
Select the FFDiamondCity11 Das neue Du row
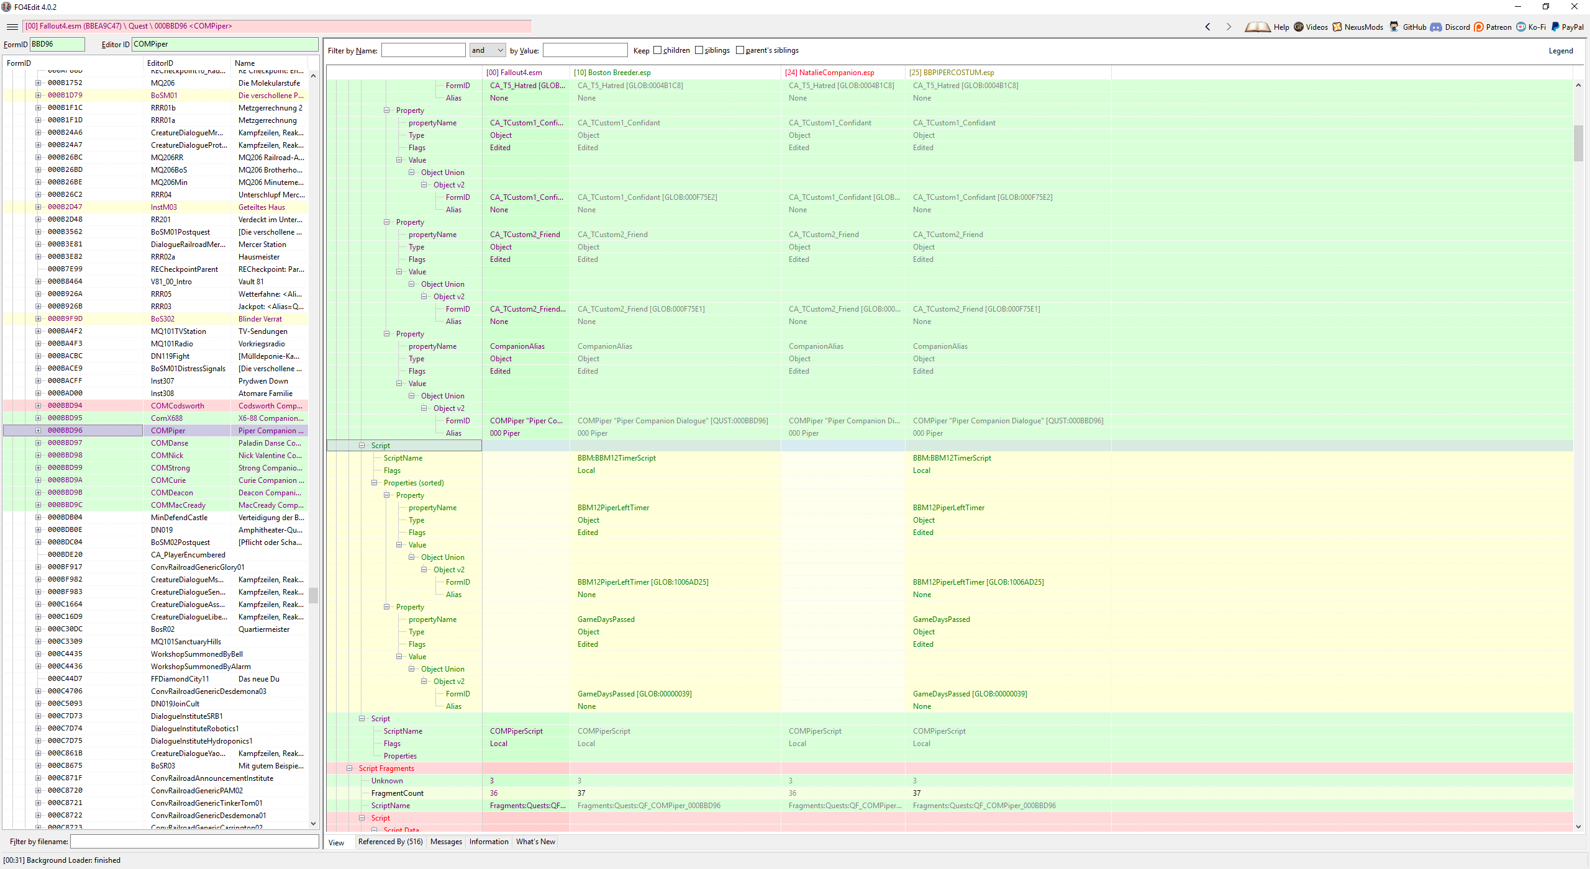[155, 678]
